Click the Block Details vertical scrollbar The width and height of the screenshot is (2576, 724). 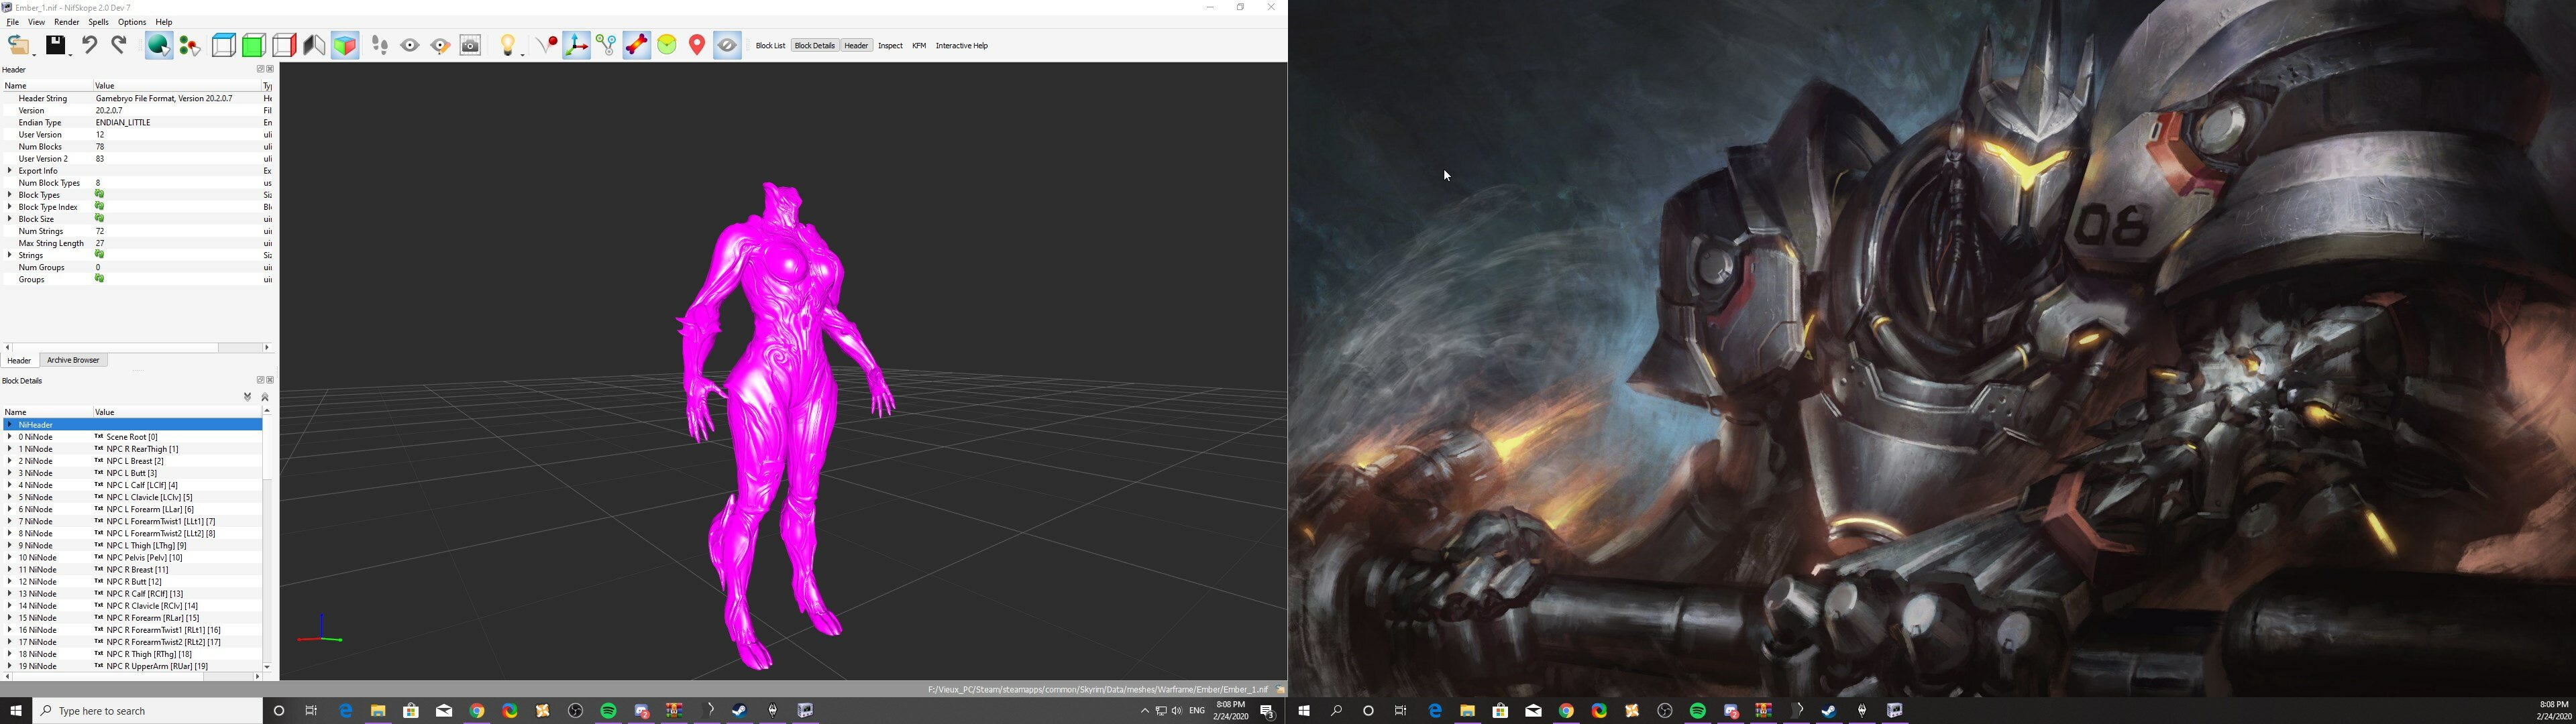pyautogui.click(x=267, y=538)
